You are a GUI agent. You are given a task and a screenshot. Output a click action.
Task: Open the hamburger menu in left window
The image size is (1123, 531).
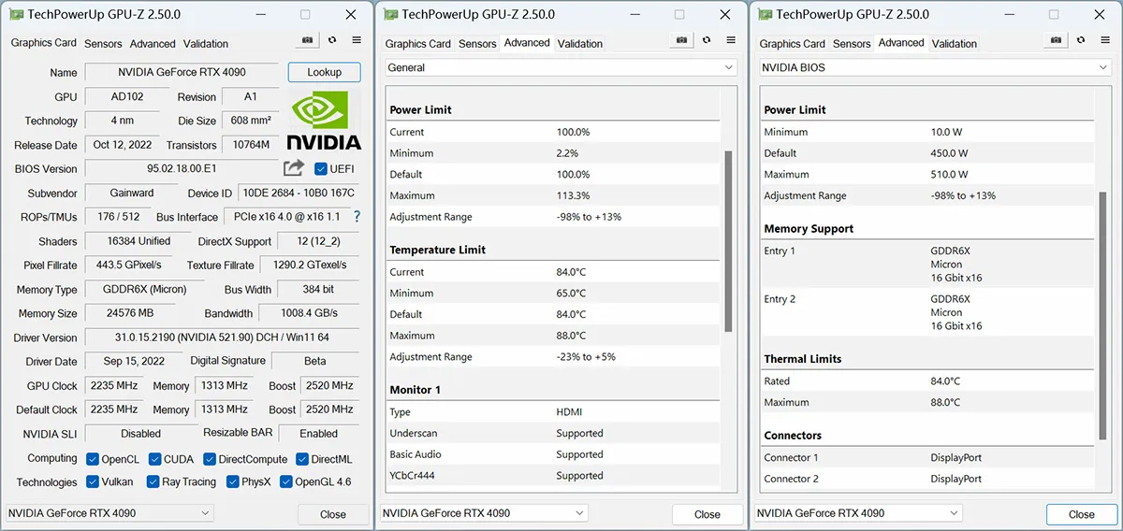357,40
